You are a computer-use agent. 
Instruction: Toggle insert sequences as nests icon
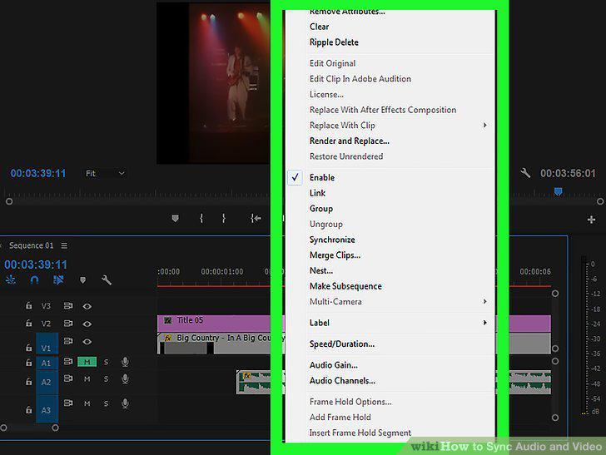coord(11,279)
